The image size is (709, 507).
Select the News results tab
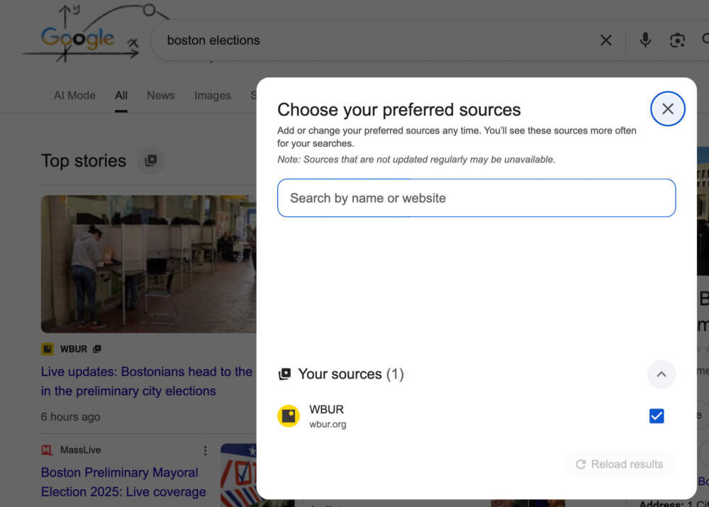click(160, 95)
